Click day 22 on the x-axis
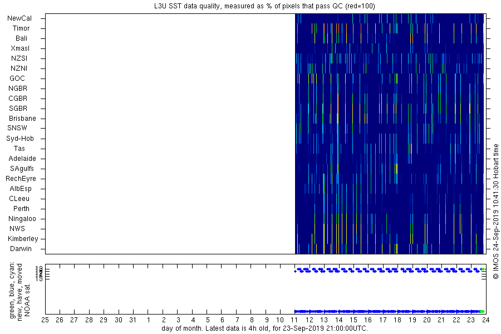Image resolution: width=501 pixels, height=334 pixels. click(x=456, y=320)
